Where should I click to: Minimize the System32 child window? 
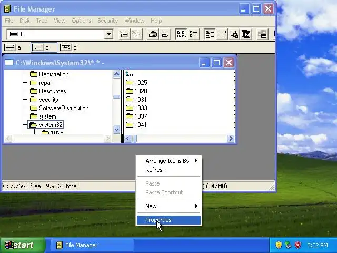coord(204,63)
